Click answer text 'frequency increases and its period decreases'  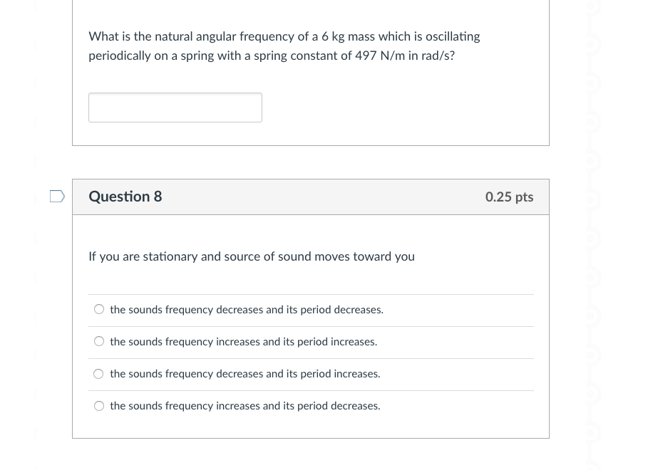coord(245,406)
